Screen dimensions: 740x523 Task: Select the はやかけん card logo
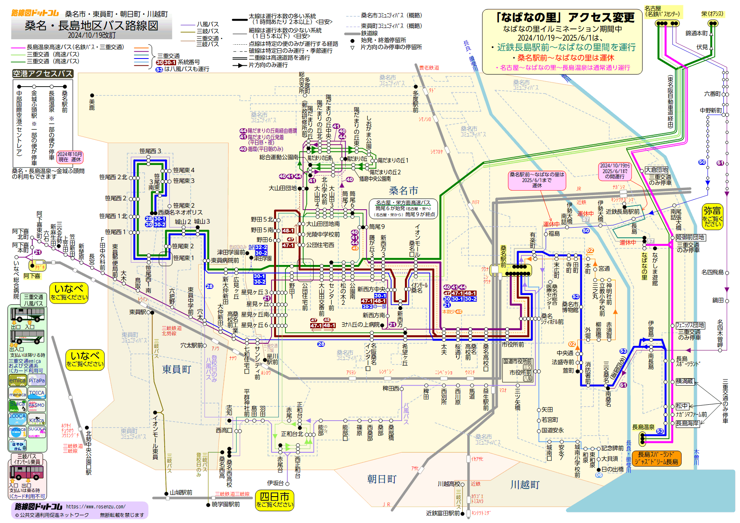pyautogui.click(x=17, y=445)
